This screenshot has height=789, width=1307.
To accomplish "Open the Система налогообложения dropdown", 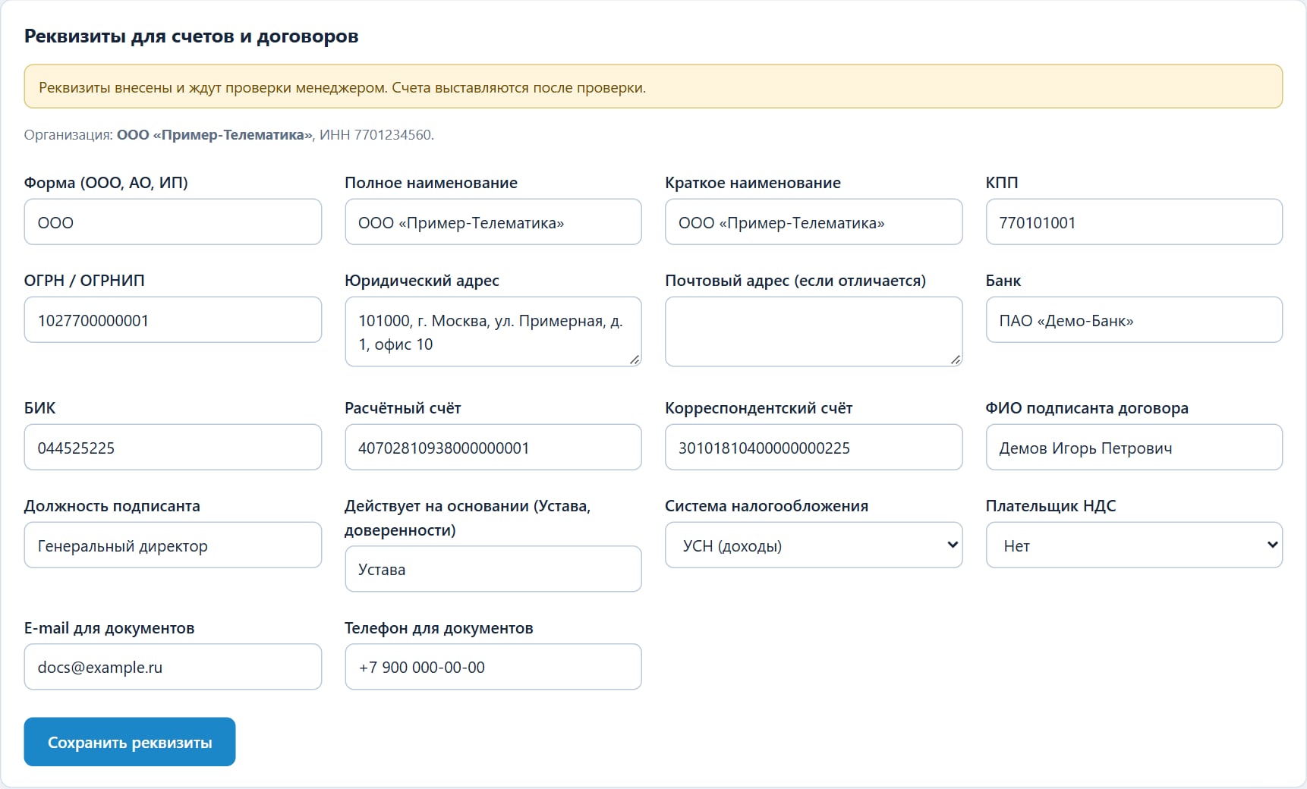I will (814, 545).
